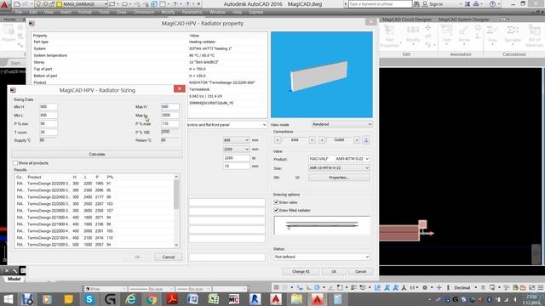Open the valve Size dropdown

339,168
